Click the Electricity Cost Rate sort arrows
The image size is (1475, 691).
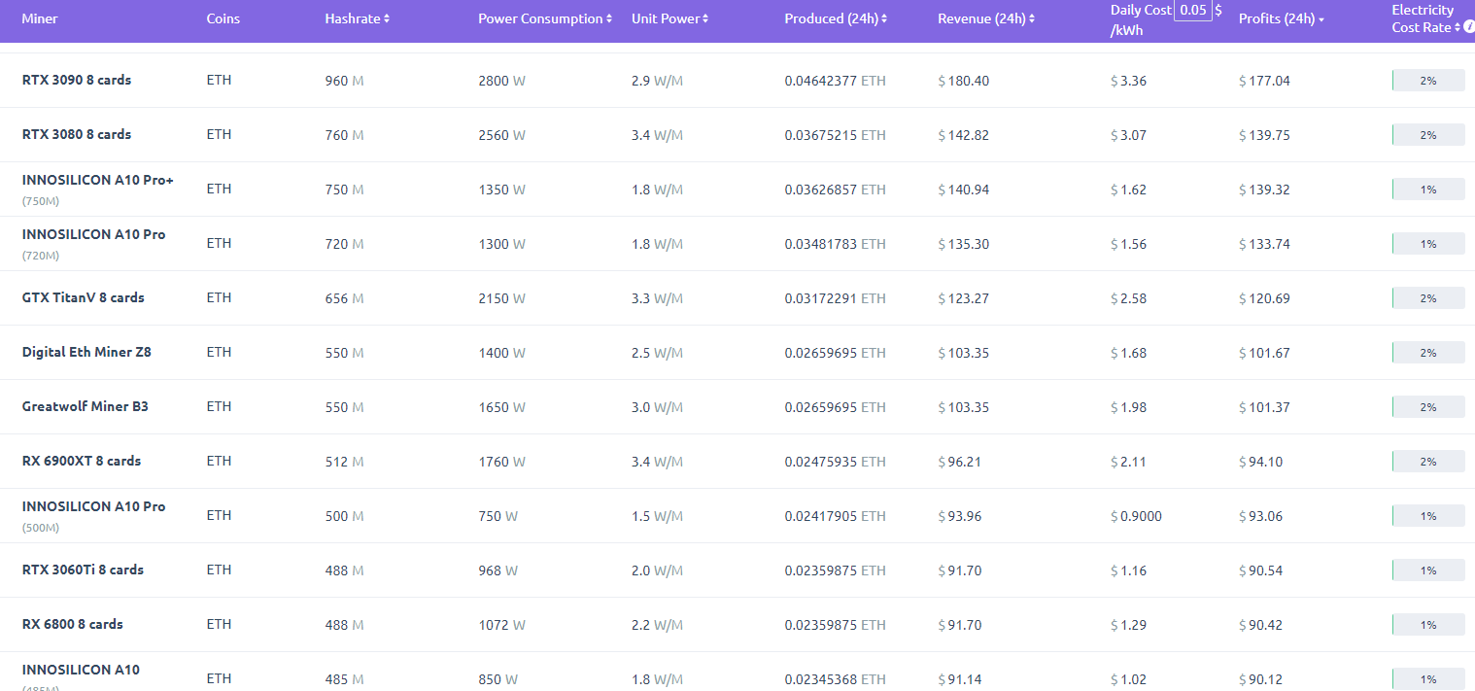coord(1458,27)
